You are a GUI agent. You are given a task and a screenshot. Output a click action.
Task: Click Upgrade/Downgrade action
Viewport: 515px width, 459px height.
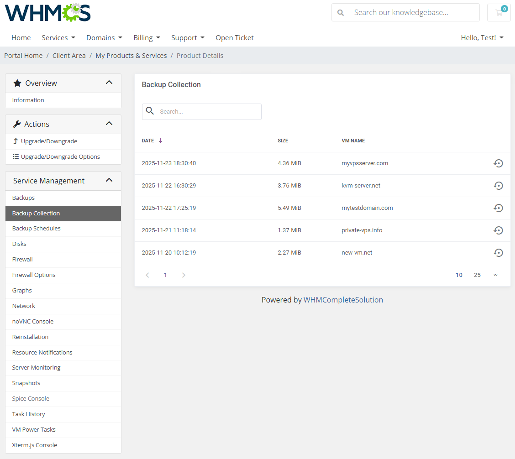point(63,141)
